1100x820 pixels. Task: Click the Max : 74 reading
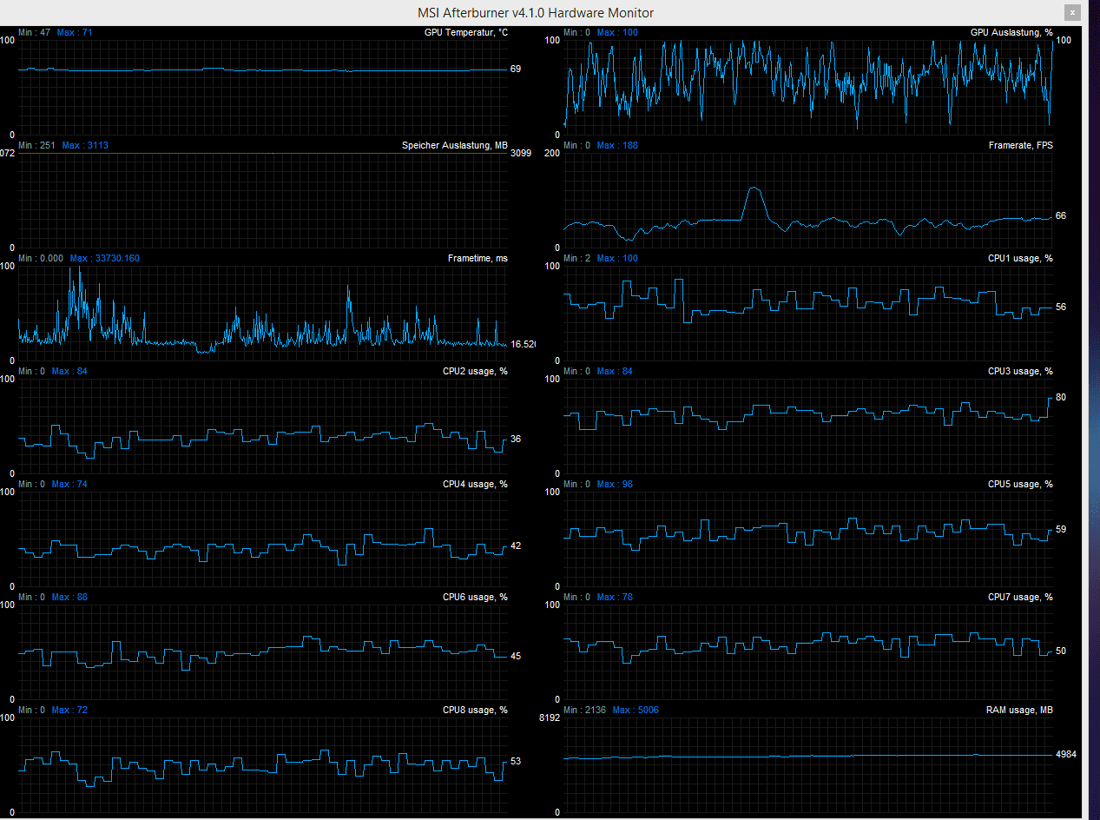(69, 484)
